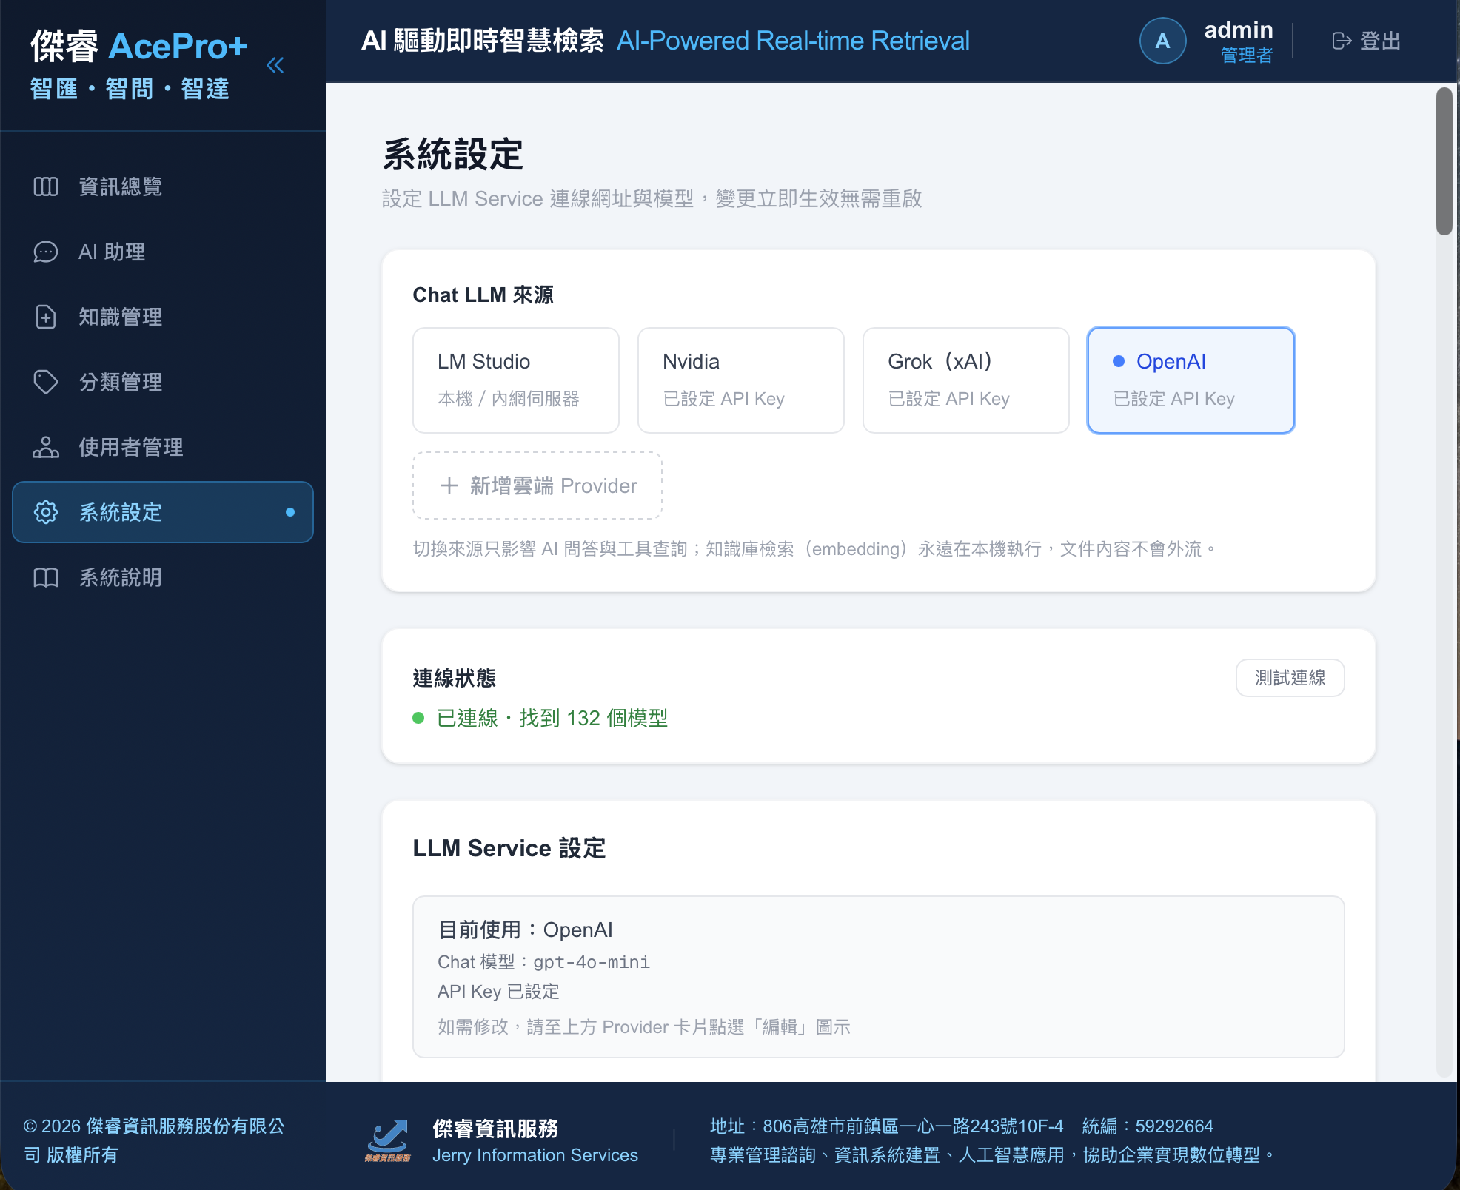Click the 測試連線 button
The image size is (1460, 1190).
click(1290, 678)
